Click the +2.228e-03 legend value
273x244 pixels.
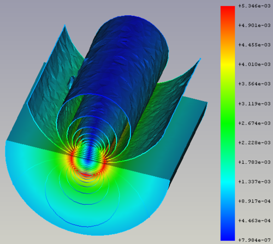pyautogui.click(x=254, y=142)
